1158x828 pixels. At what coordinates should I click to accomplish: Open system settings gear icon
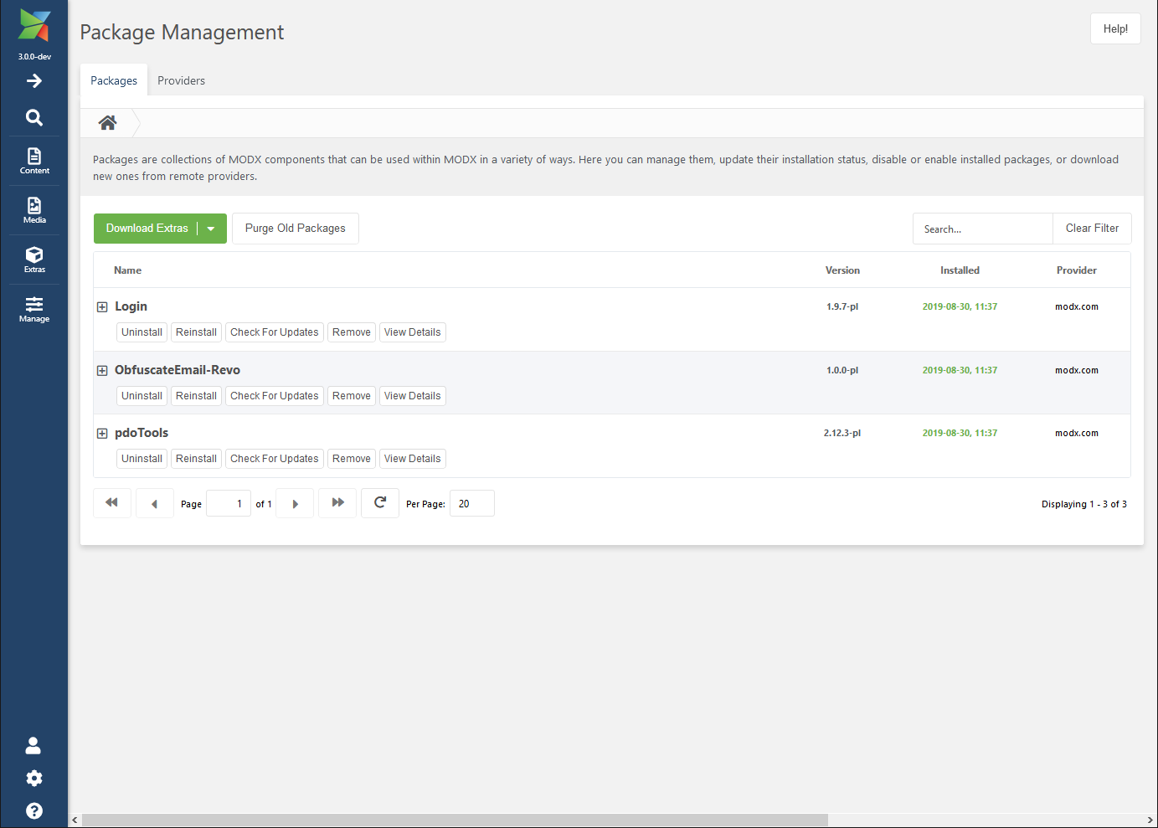(x=33, y=778)
